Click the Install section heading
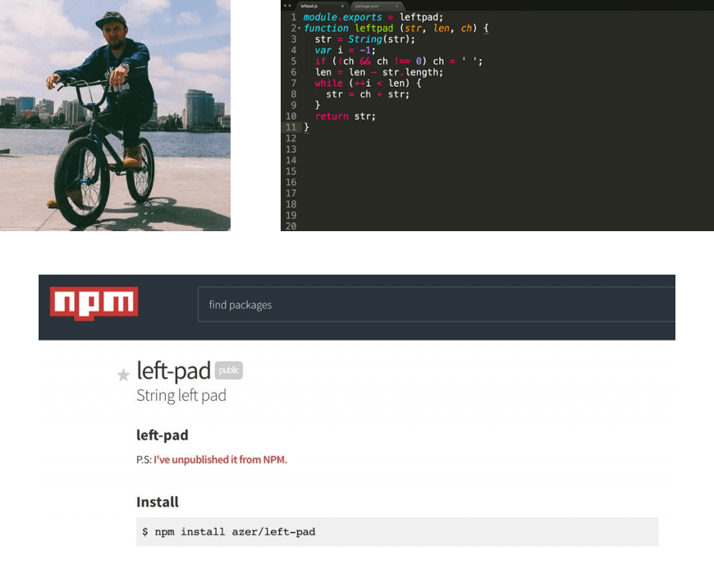 coord(158,502)
